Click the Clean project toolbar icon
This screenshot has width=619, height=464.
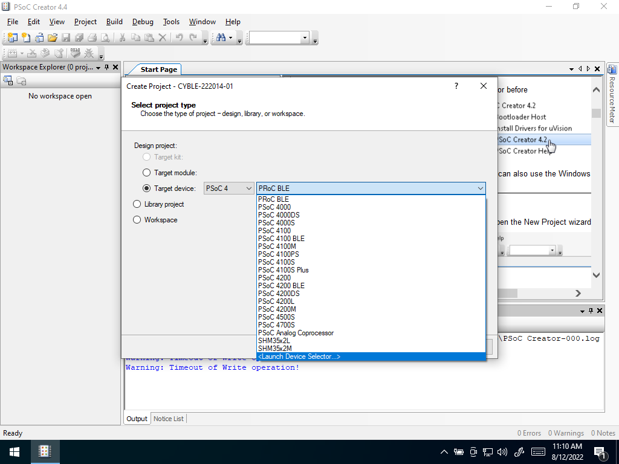[32, 53]
